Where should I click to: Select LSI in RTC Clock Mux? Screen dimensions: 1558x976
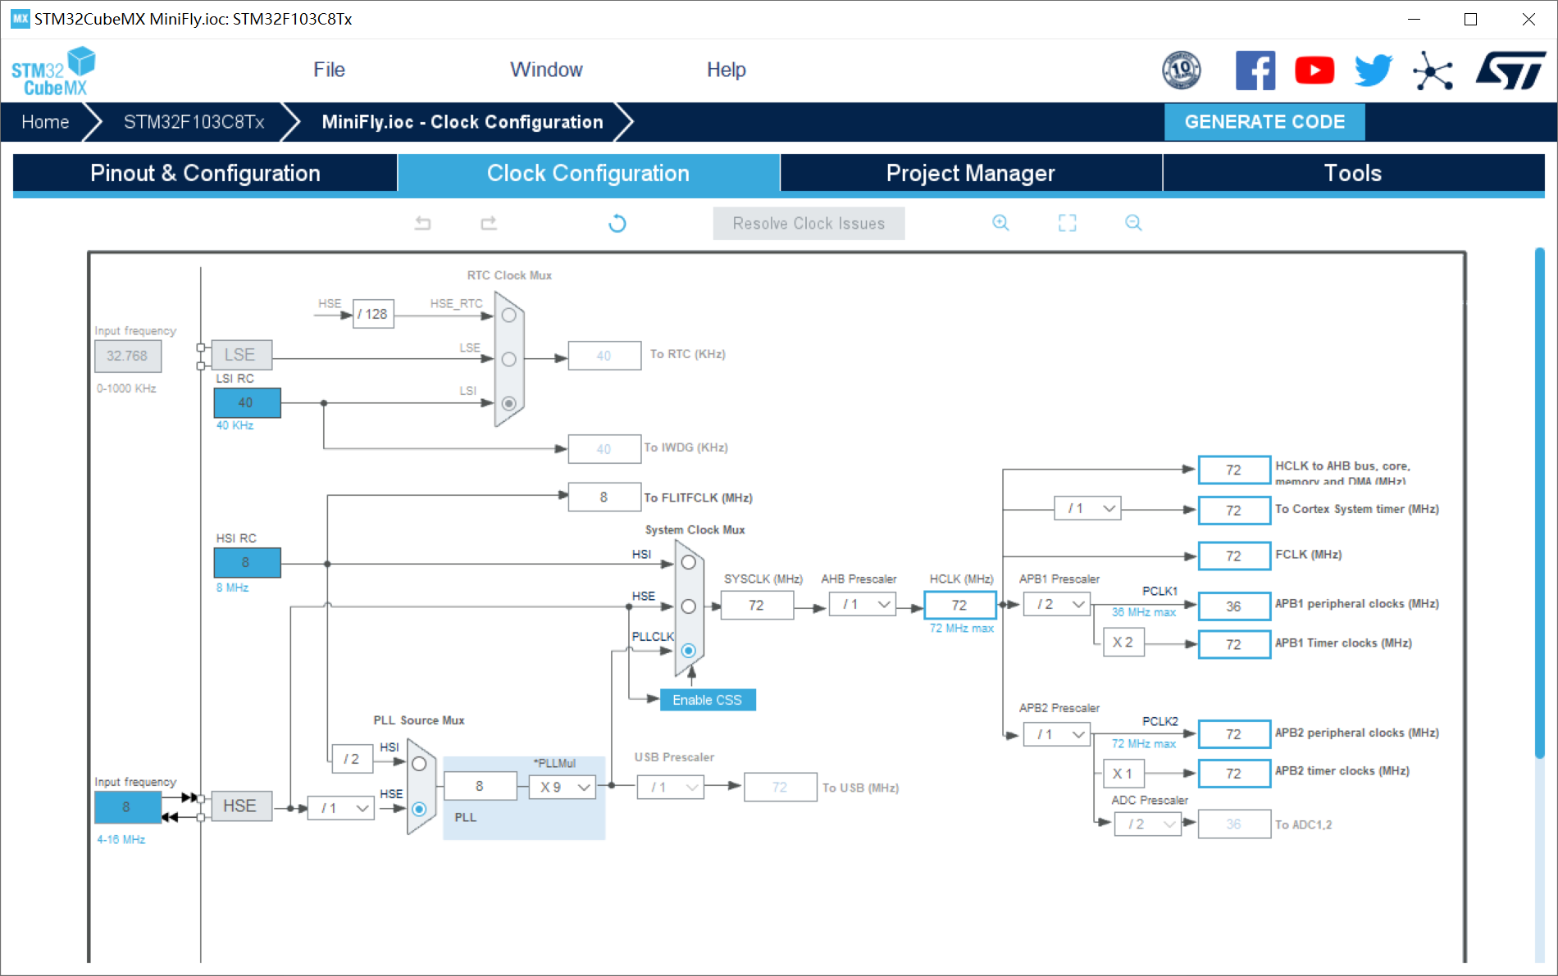(508, 403)
